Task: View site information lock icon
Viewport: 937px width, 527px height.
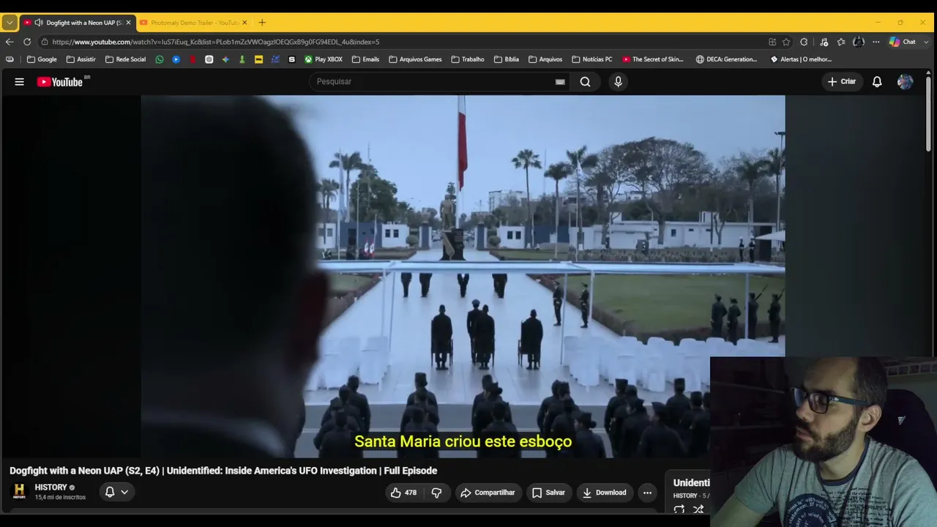Action: pyautogui.click(x=45, y=42)
